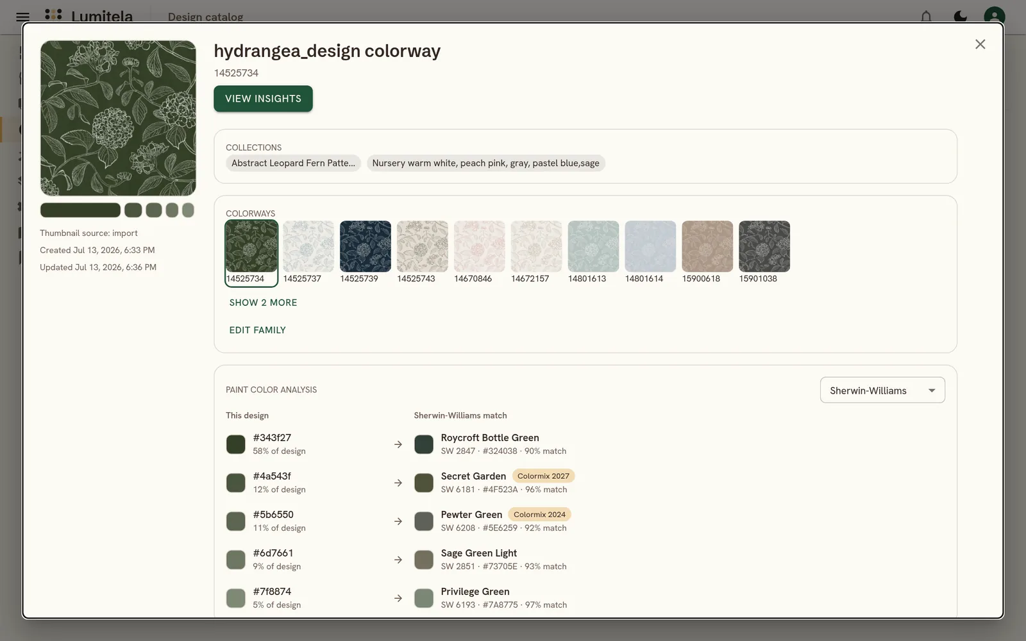Click the Roycroft Bottle Green match swatch

pyautogui.click(x=424, y=444)
